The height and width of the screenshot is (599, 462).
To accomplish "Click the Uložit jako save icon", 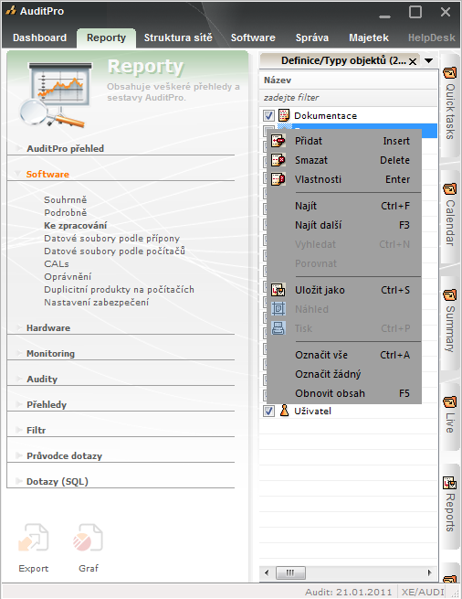I will click(278, 290).
